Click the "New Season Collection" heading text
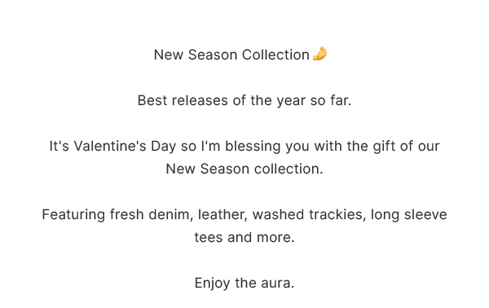 231,55
